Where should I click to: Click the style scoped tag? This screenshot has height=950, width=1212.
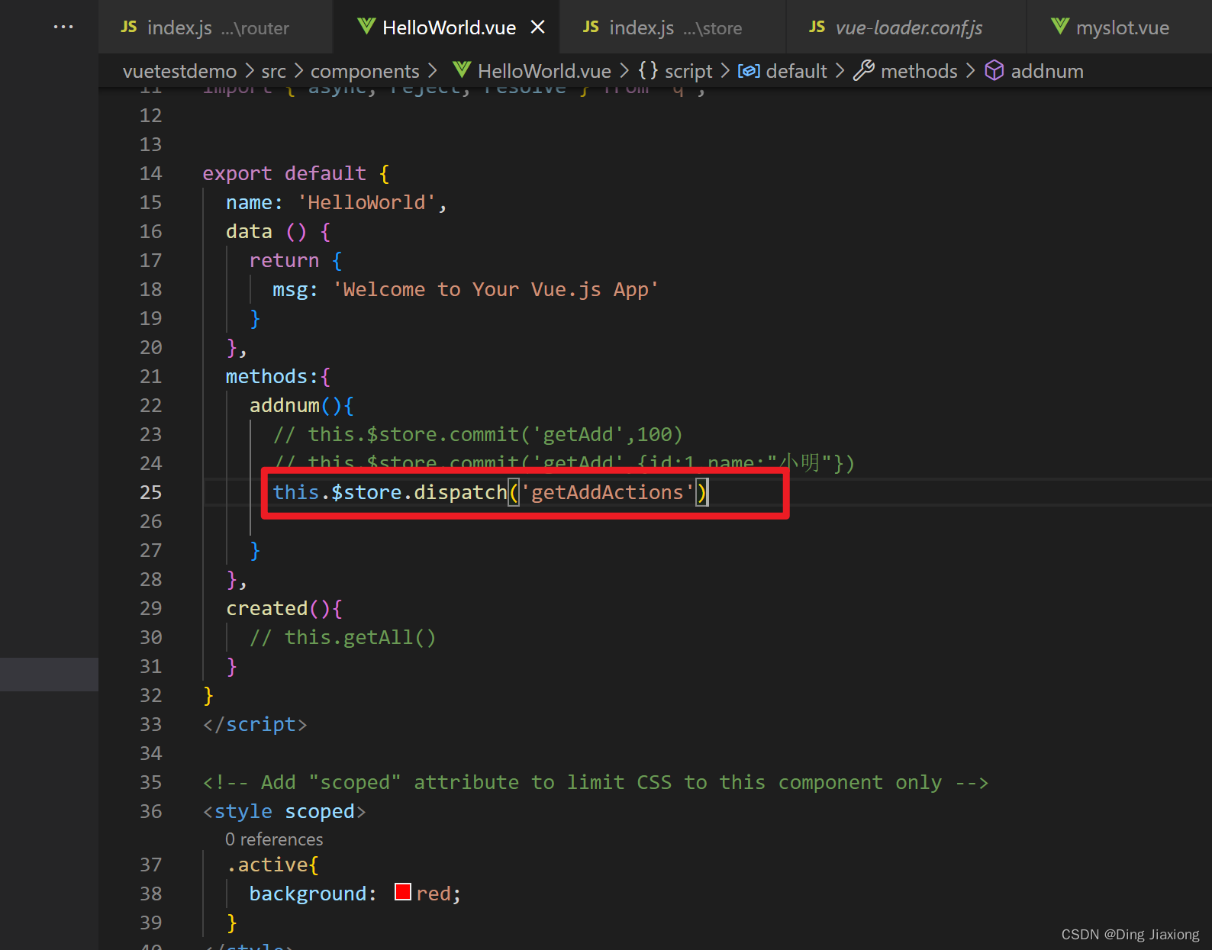[284, 811]
